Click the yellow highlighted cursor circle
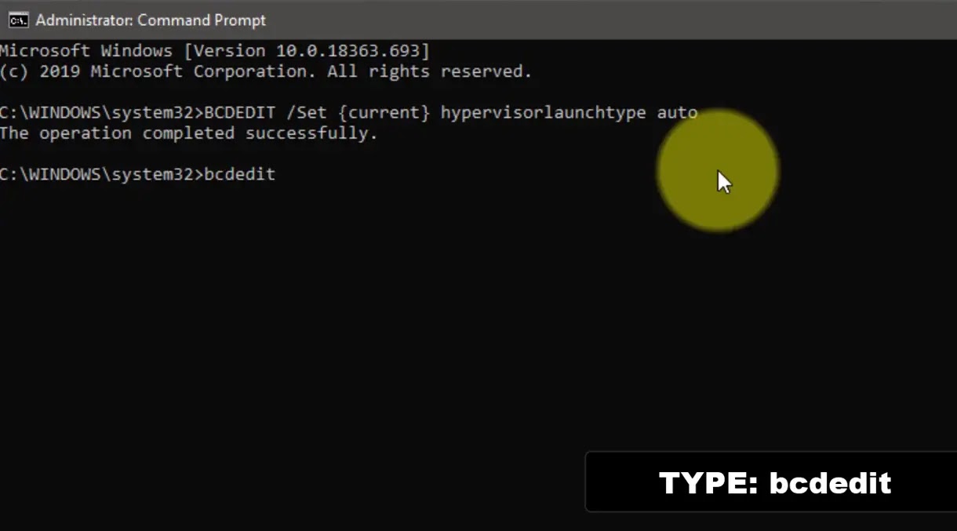This screenshot has height=531, width=957. tap(717, 171)
